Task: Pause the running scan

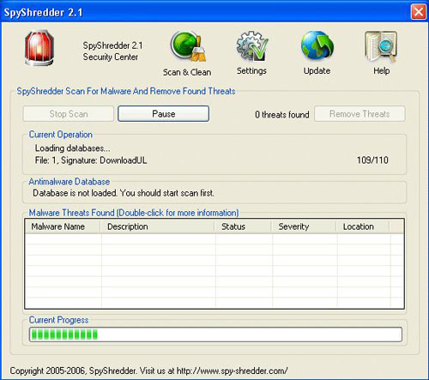Action: point(164,114)
